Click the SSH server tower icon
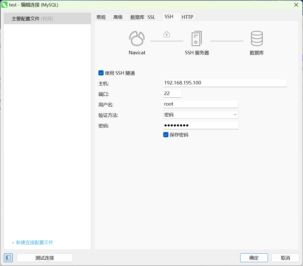This screenshot has width=303, height=266. 197,39
